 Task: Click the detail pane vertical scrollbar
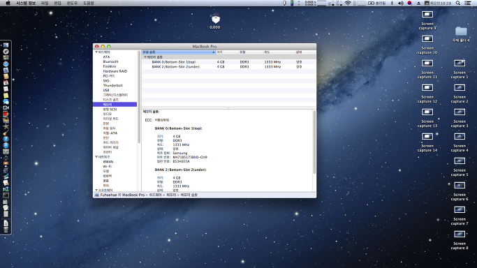click(x=314, y=142)
